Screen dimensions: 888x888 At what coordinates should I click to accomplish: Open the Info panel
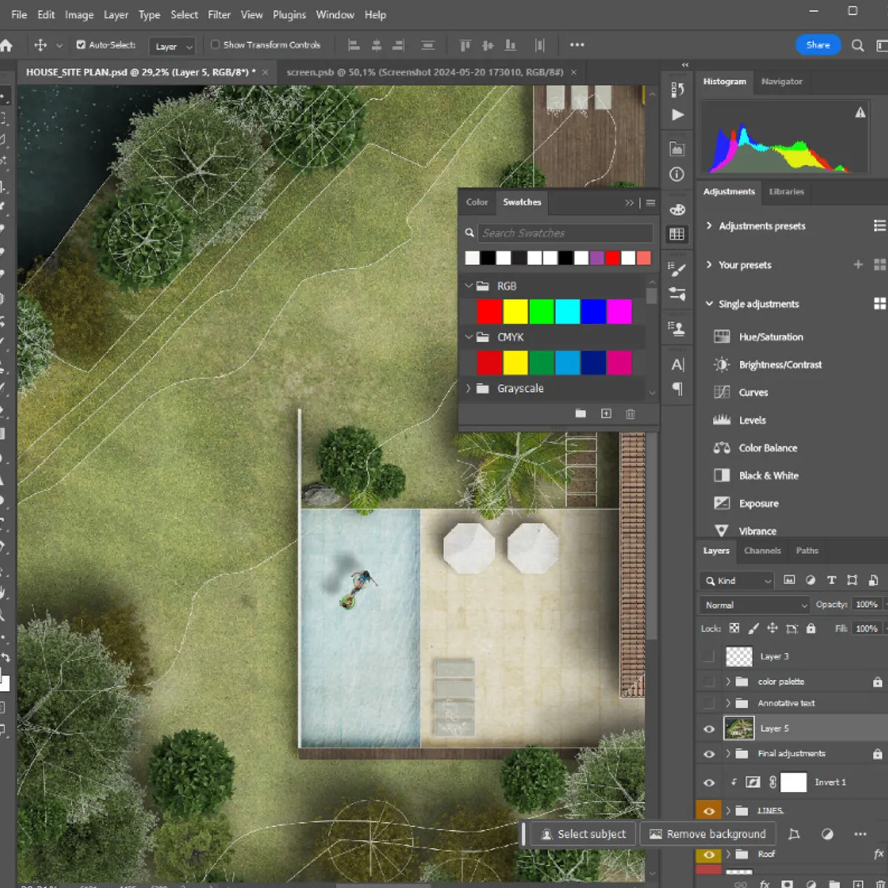point(676,174)
